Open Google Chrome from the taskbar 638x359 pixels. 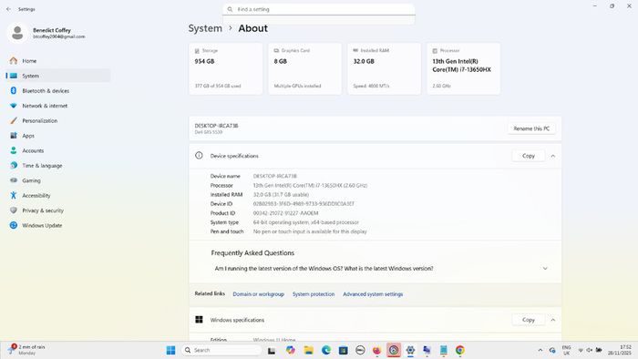pos(460,350)
